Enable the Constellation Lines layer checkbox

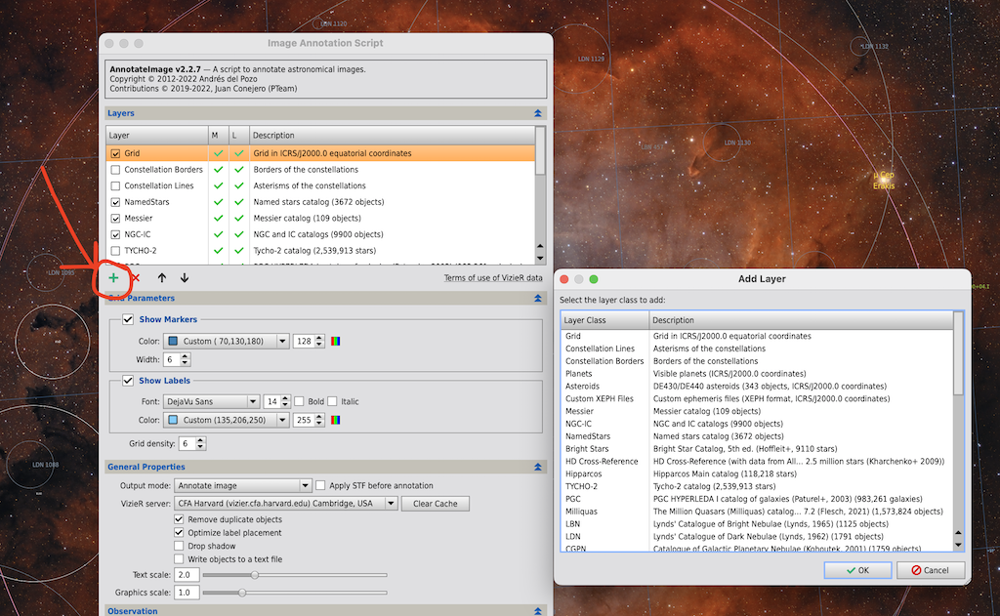[x=115, y=186]
